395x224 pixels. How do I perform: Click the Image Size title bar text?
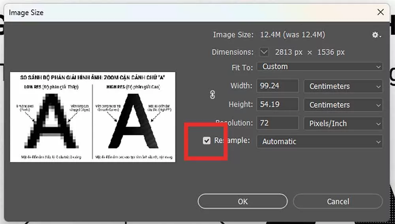(x=26, y=13)
